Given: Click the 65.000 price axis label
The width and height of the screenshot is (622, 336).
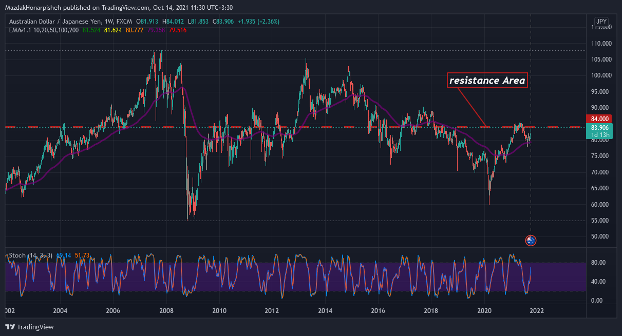Looking at the screenshot, I should tap(601, 188).
